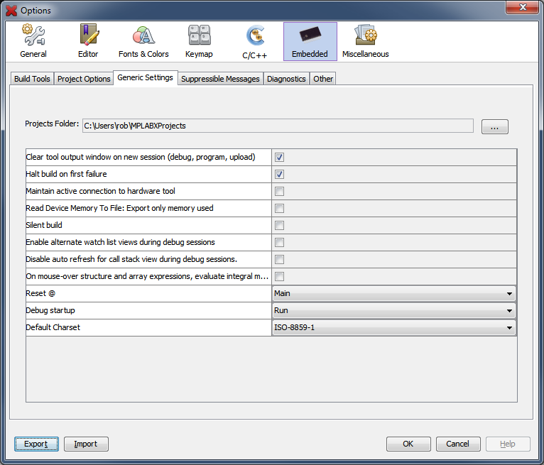Screen dimensions: 544x465
Task: Select the 'Default Charset' row label
Action: coord(53,328)
